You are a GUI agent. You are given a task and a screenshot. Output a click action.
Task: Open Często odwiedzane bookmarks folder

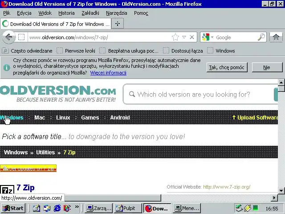pyautogui.click(x=27, y=51)
